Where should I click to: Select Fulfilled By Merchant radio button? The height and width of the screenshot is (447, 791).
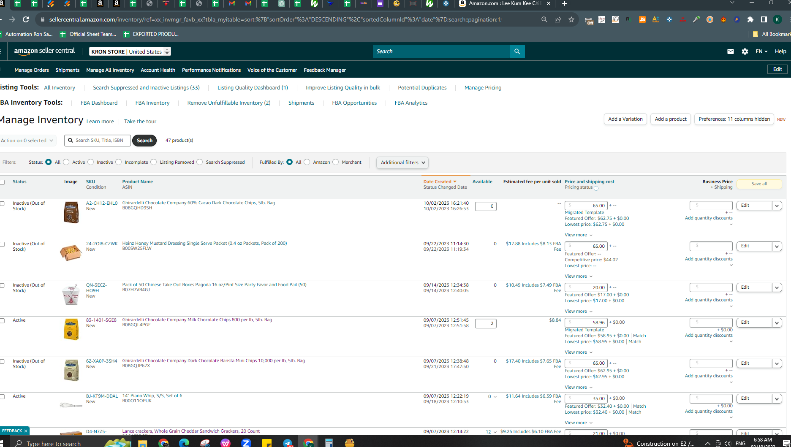[336, 162]
